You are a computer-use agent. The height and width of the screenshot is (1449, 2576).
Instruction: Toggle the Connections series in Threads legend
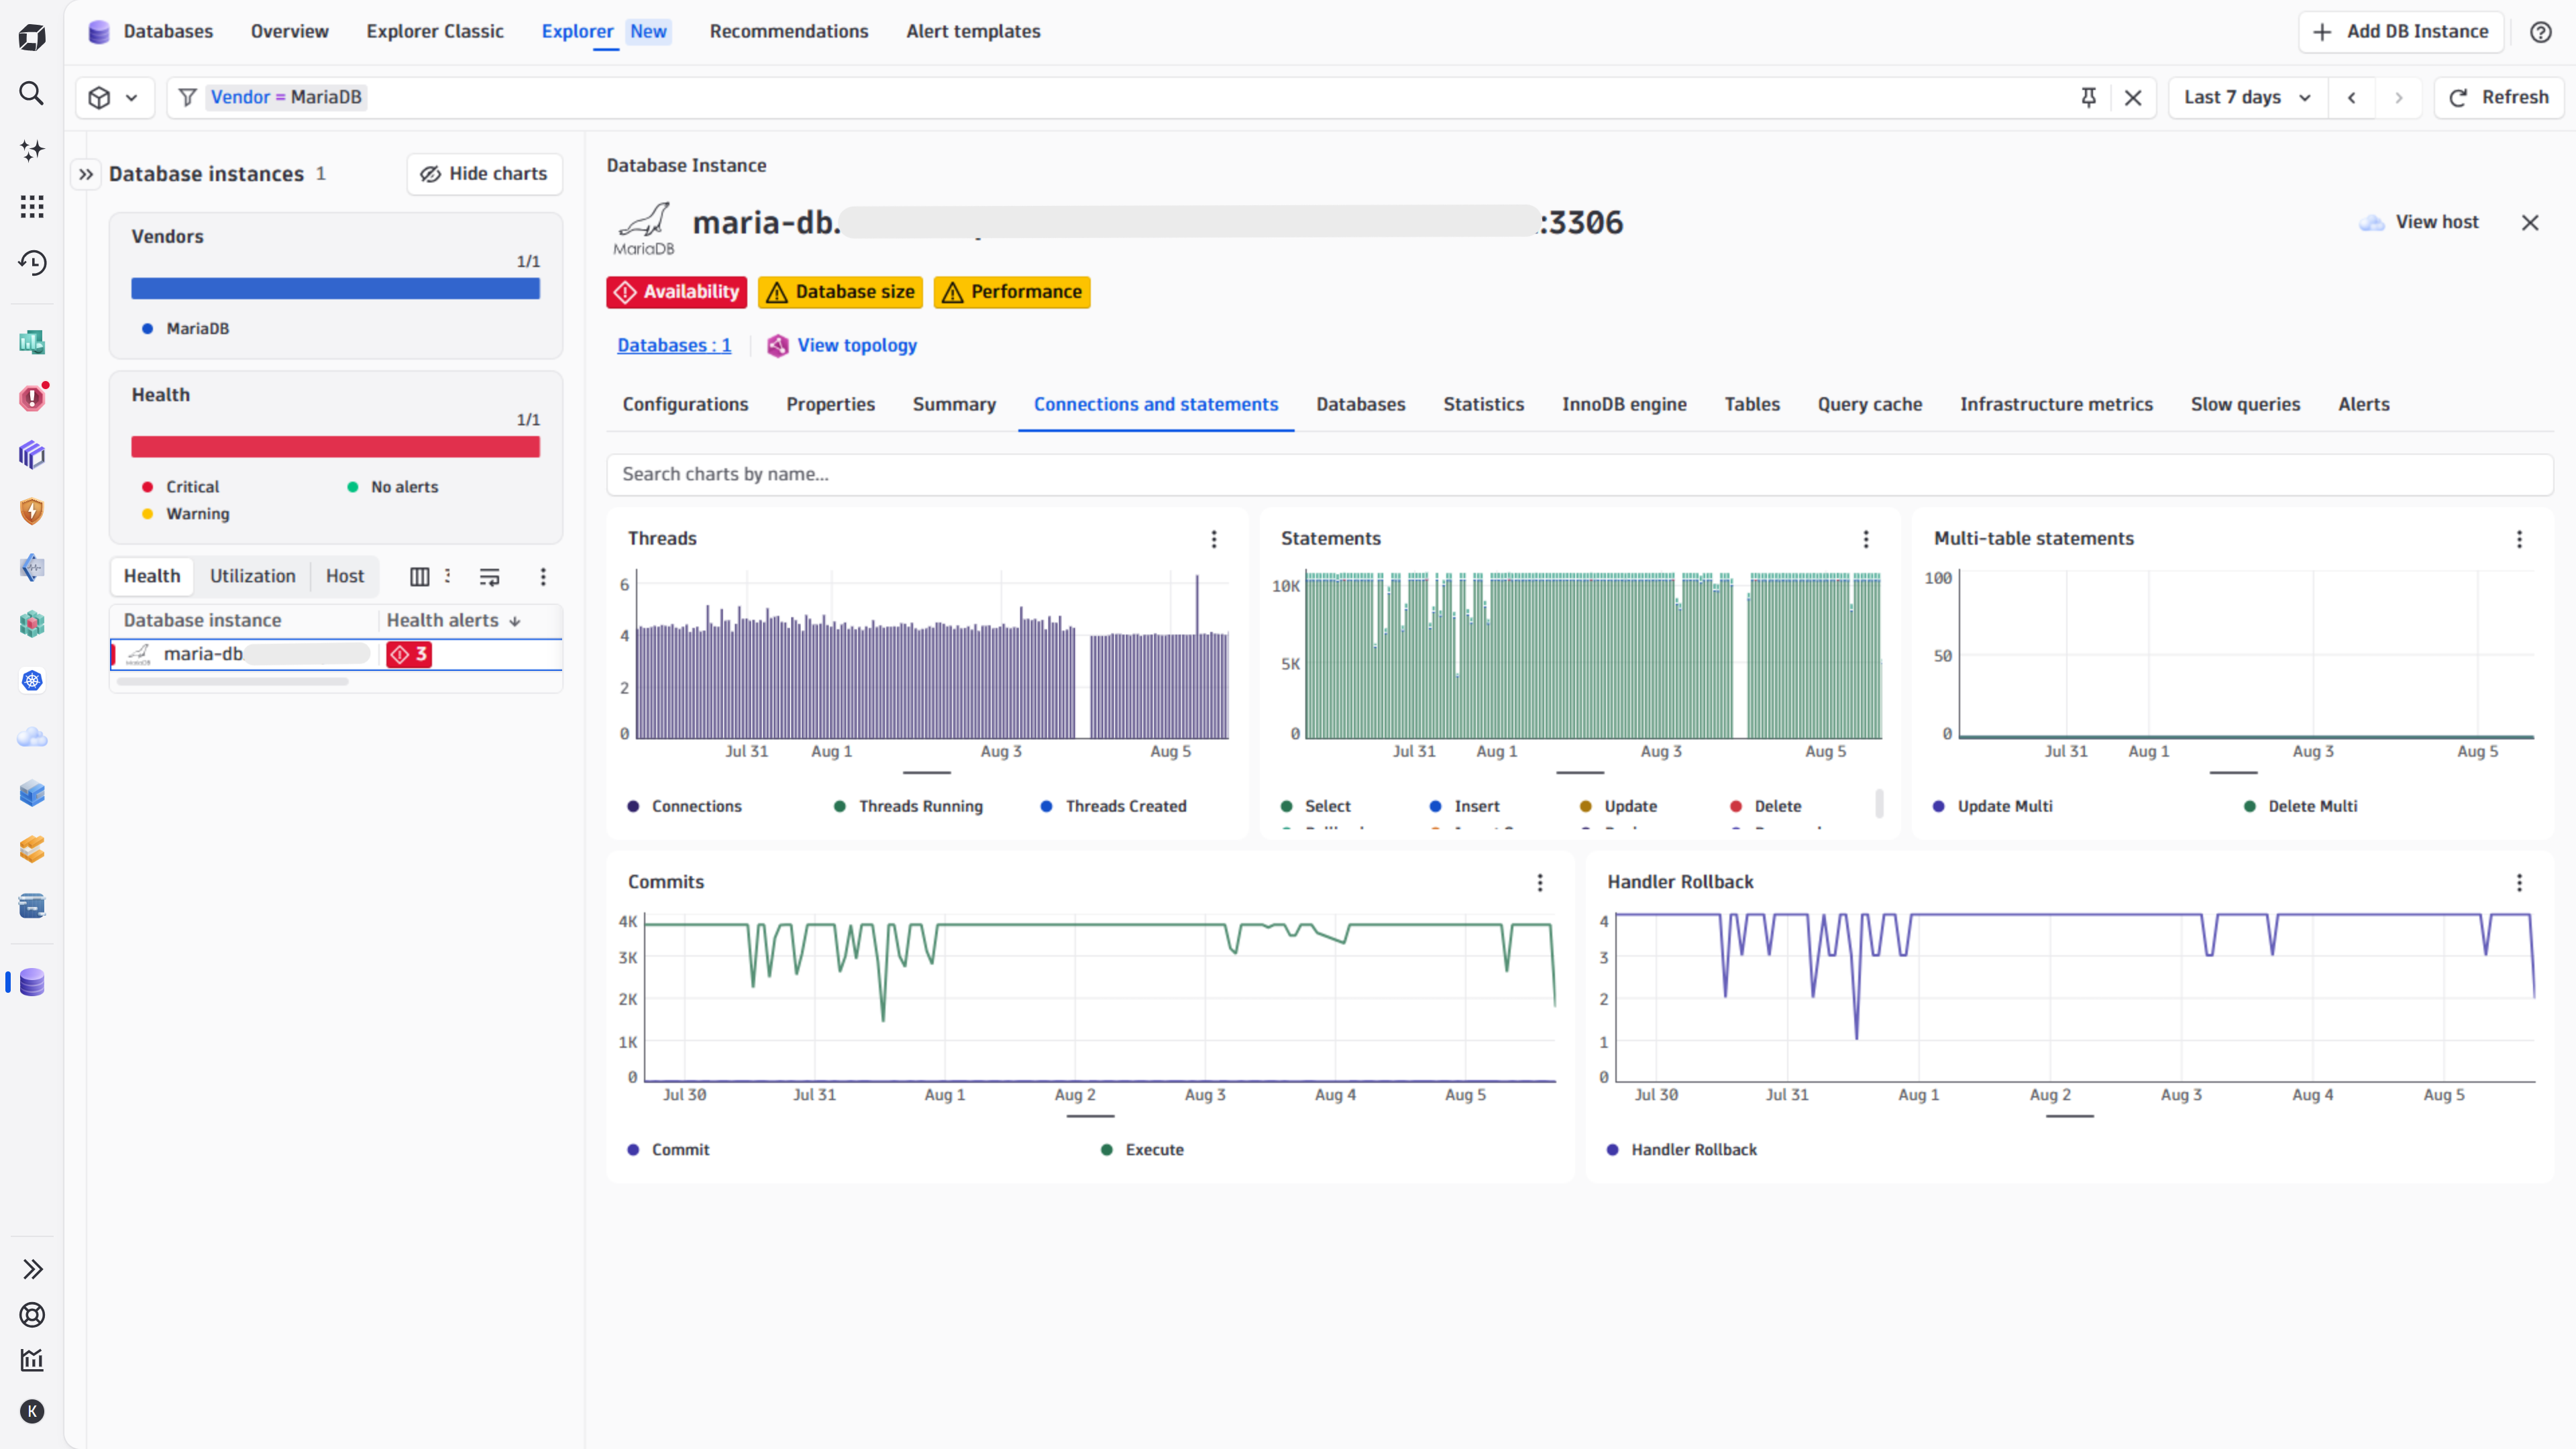coord(685,806)
